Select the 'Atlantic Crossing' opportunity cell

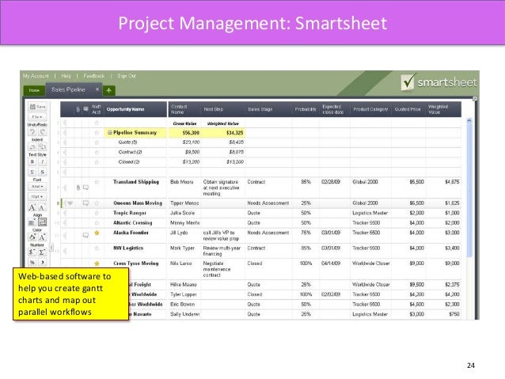coord(135,223)
